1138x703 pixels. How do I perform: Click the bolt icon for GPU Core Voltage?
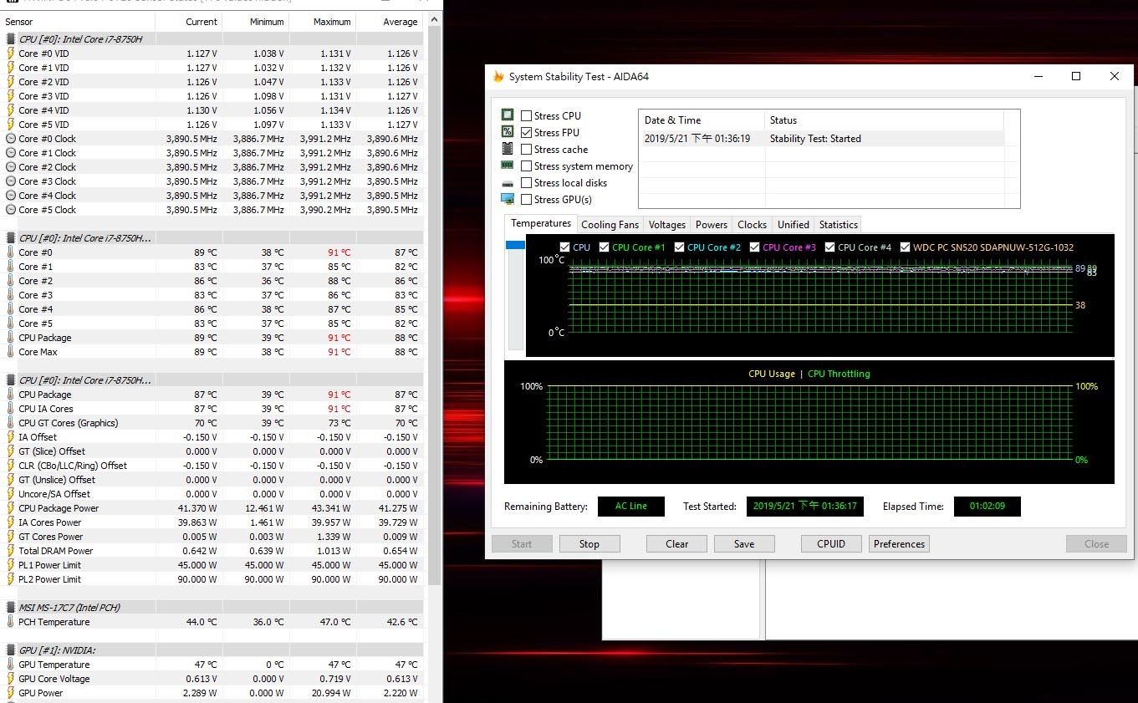[11, 679]
